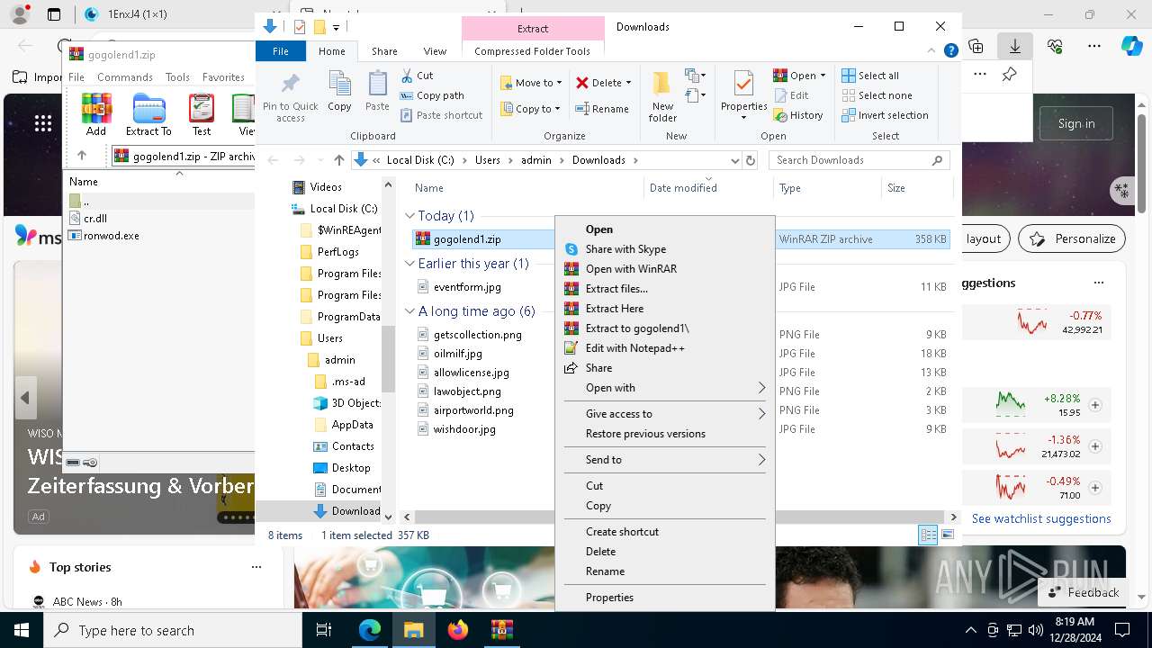Screen dimensions: 1152x648
Task: Open the browser downloads icon
Action: (x=1015, y=46)
